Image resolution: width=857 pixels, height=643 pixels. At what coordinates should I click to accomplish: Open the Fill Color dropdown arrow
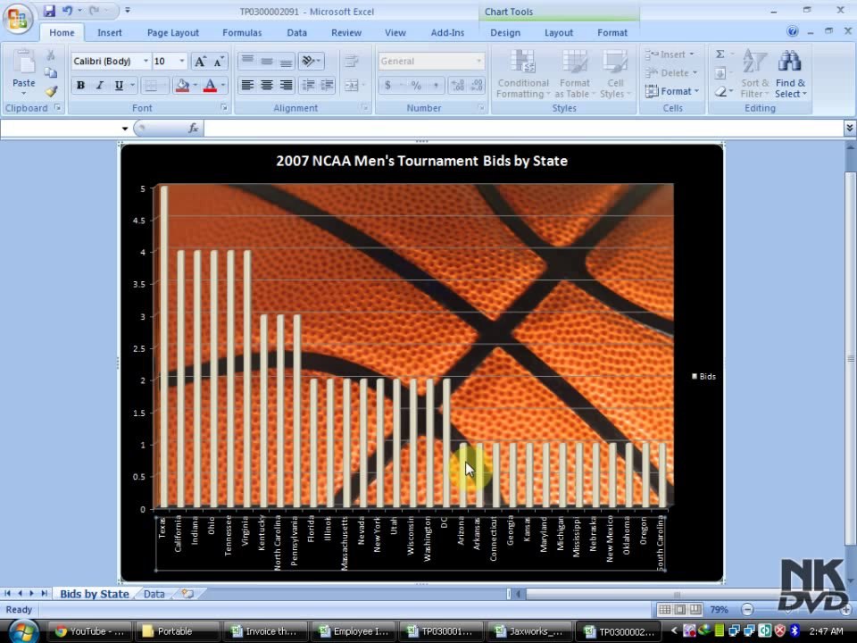coord(196,86)
